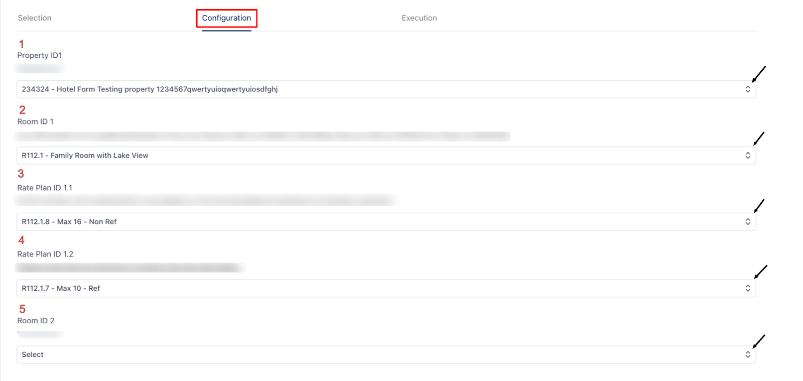The image size is (803, 381).
Task: Click the Rate Plan ID 1.2 label
Action: click(45, 254)
